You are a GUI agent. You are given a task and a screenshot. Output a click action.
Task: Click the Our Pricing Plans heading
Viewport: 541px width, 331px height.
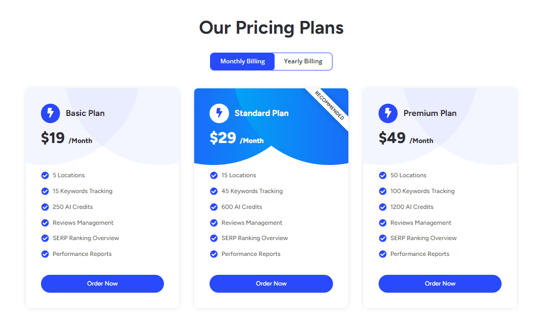[271, 28]
